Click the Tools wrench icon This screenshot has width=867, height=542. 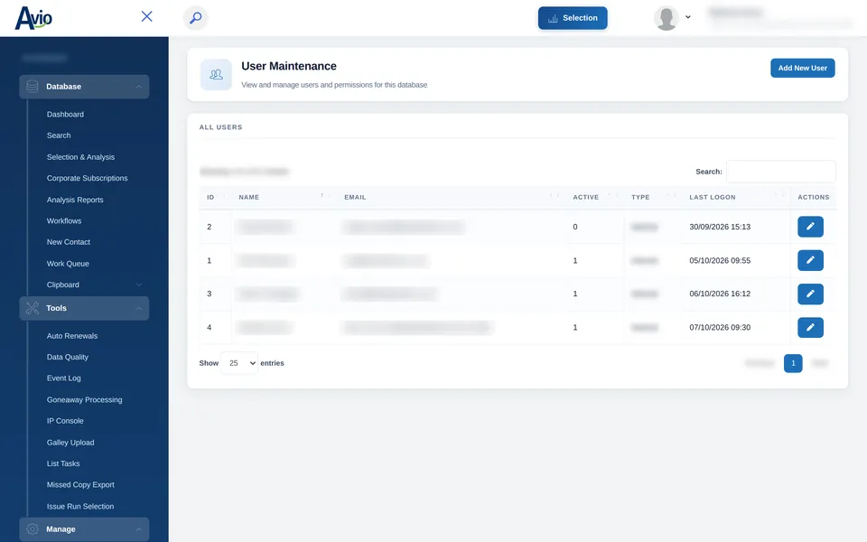coord(33,308)
